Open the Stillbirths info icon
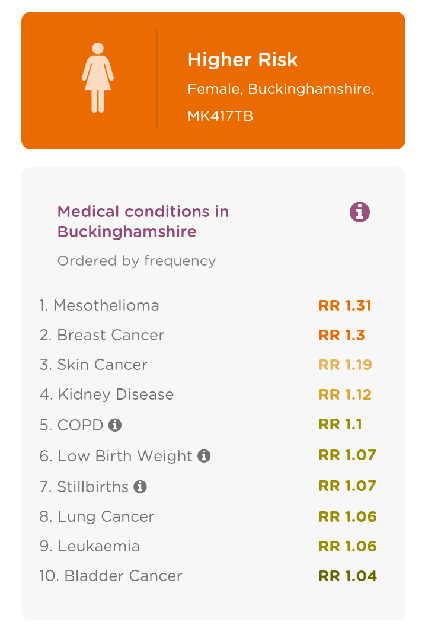The height and width of the screenshot is (641, 425). (x=140, y=486)
